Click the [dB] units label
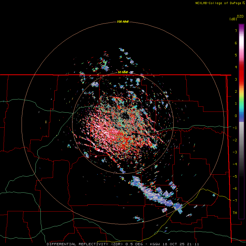The height and width of the screenshot is (246, 246). point(233,19)
